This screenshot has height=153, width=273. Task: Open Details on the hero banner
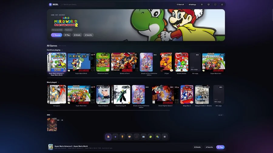[77, 35]
